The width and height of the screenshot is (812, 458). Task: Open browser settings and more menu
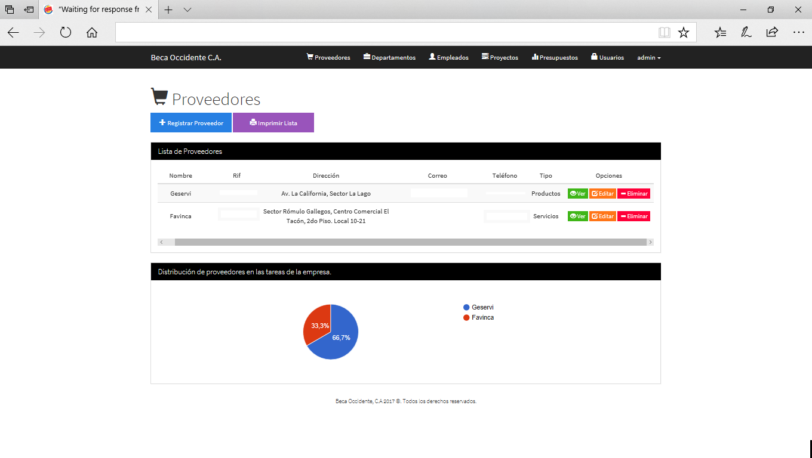[x=799, y=33]
